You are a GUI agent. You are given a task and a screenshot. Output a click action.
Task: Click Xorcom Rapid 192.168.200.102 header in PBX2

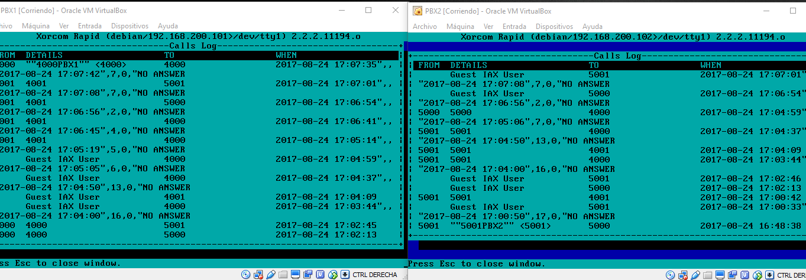622,37
